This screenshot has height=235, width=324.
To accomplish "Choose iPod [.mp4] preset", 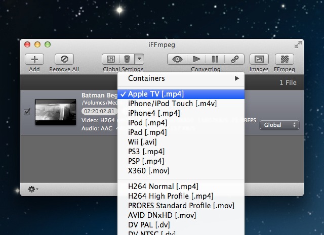I will tap(181, 123).
